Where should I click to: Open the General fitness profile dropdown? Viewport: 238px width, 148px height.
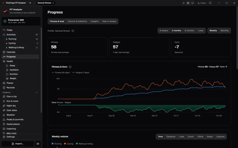click(46, 3)
